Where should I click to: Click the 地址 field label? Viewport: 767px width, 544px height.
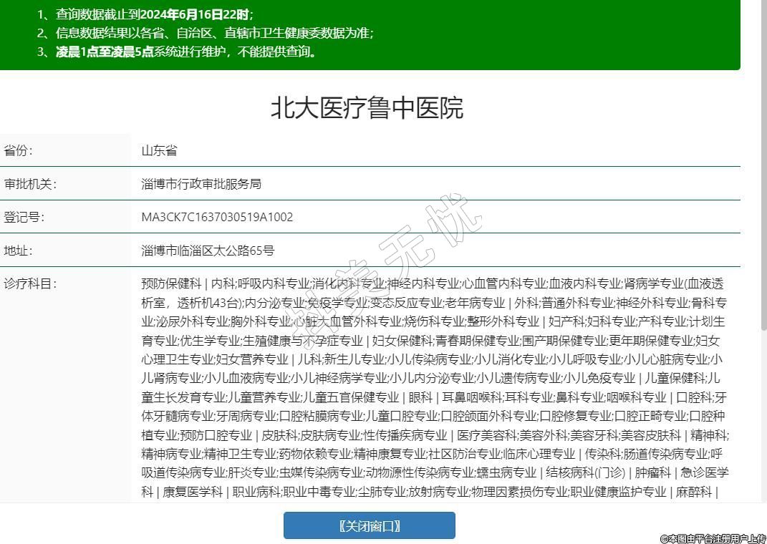(19, 251)
